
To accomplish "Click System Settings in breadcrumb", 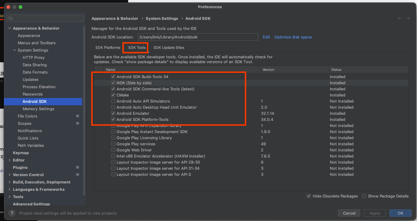I will coord(162,18).
